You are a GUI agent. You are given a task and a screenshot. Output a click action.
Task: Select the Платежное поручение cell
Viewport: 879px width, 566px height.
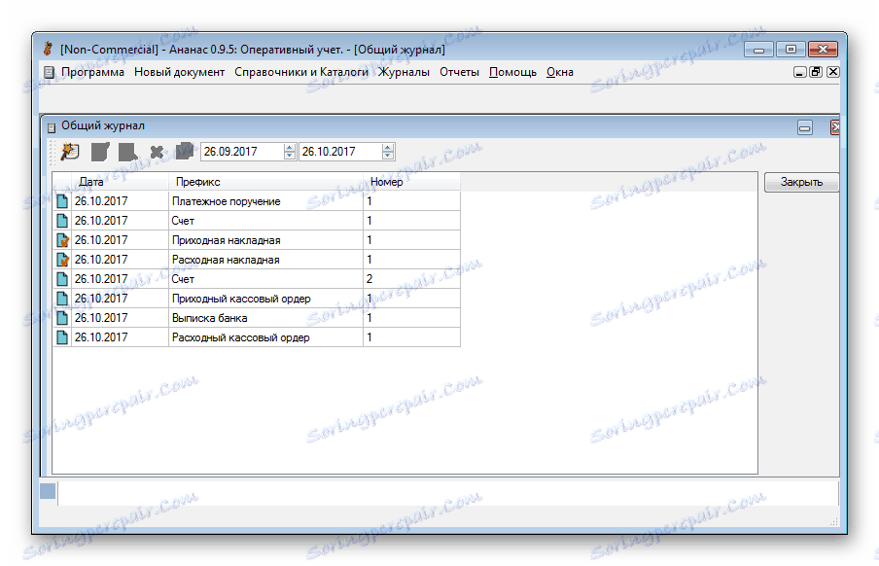[265, 200]
